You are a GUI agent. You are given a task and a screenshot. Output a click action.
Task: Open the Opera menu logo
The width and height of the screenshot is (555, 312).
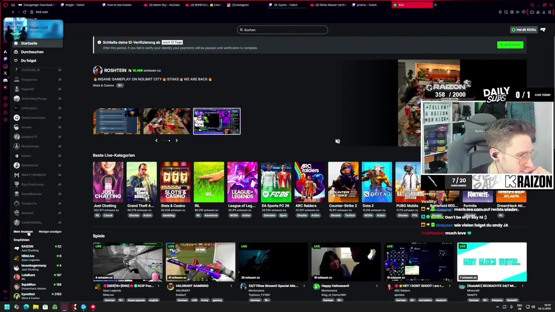pyautogui.click(x=5, y=5)
